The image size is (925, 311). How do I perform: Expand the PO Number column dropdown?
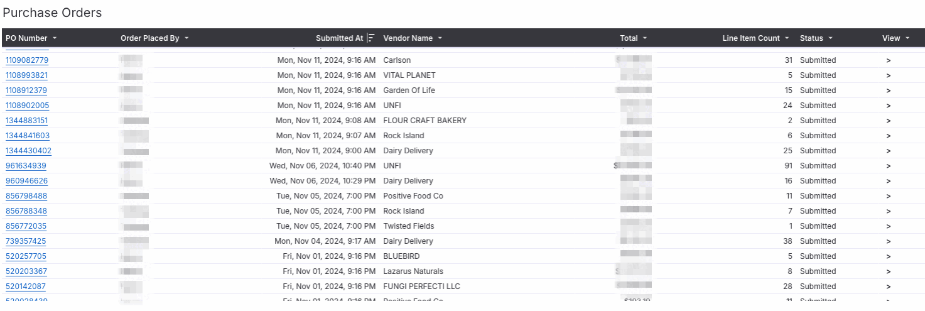point(55,38)
